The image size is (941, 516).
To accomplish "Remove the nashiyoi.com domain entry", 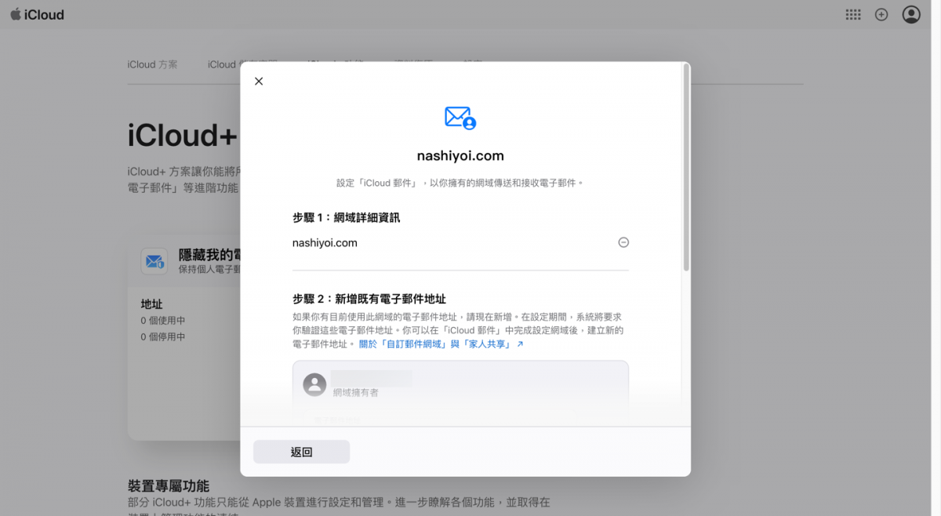I will (623, 243).
